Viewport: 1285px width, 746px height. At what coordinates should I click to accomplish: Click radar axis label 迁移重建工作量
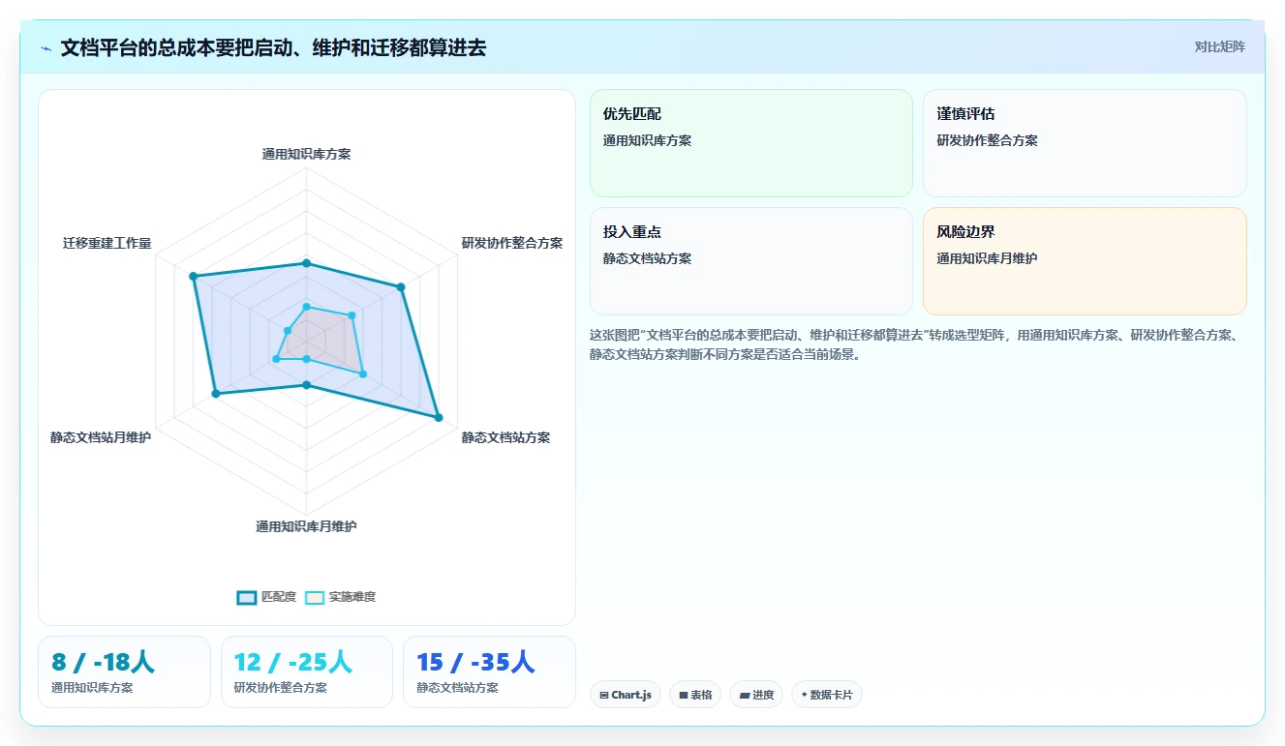coord(107,243)
